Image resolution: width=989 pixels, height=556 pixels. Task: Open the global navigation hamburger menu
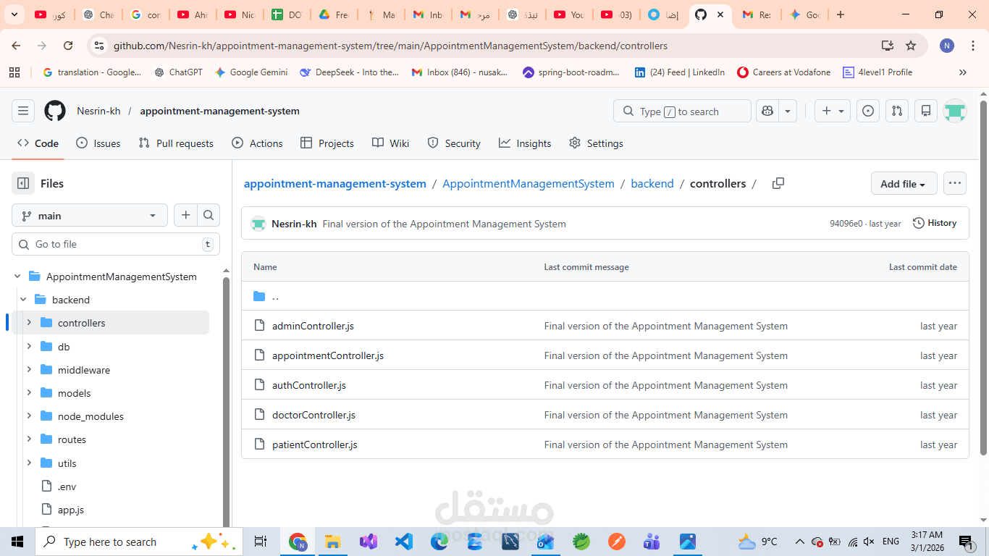(23, 110)
